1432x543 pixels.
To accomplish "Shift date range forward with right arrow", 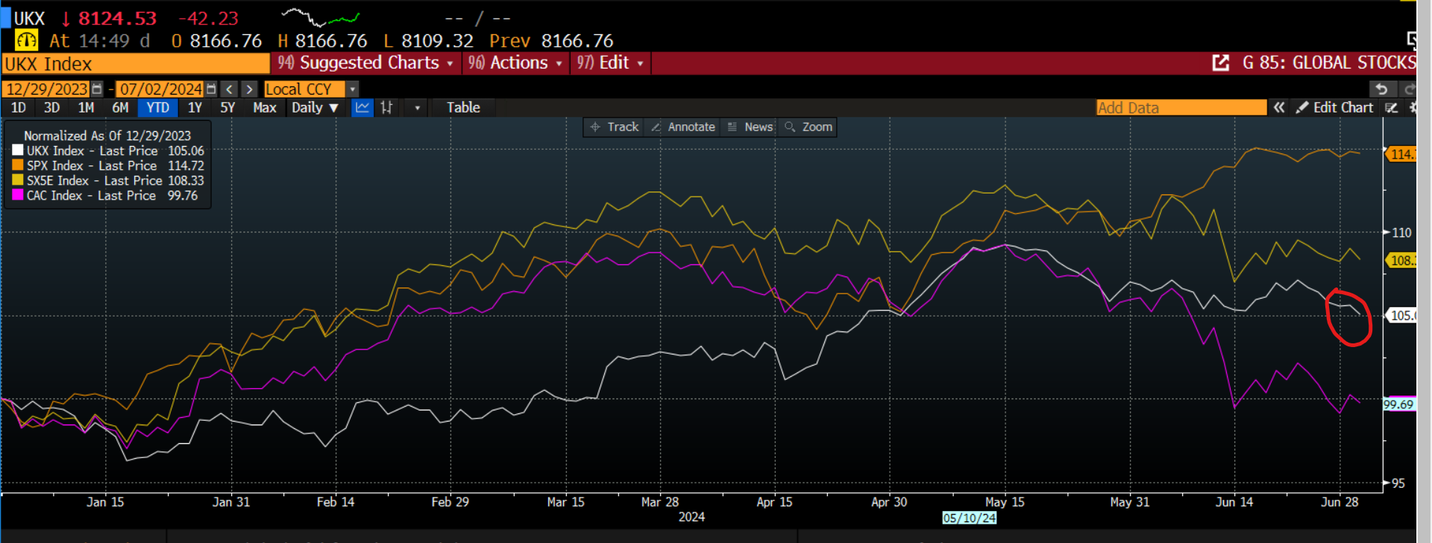I will coord(250,89).
